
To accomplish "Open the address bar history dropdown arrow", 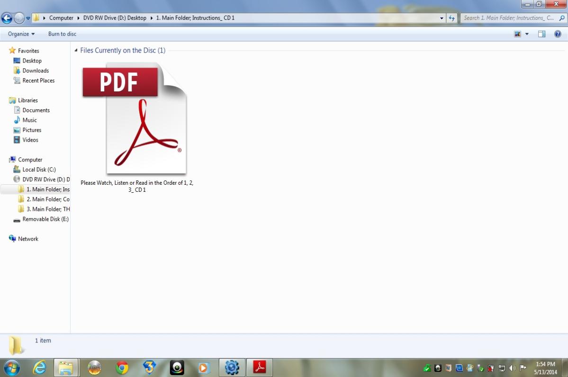I will 442,18.
